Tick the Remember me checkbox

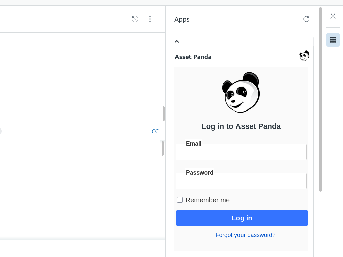point(180,200)
